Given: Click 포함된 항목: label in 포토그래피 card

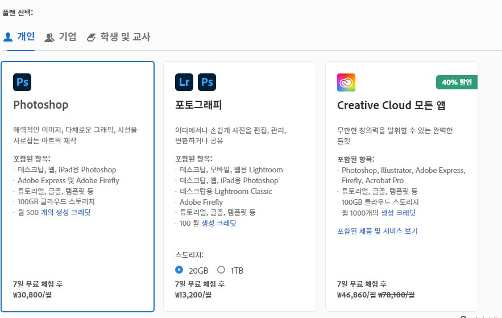Looking at the screenshot, I should [x=194, y=159].
